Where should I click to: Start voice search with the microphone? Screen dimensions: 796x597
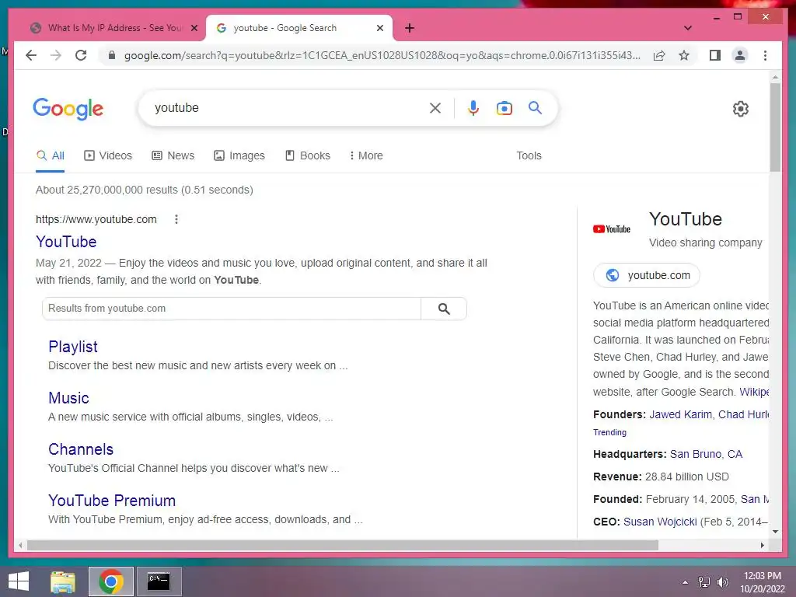point(473,107)
